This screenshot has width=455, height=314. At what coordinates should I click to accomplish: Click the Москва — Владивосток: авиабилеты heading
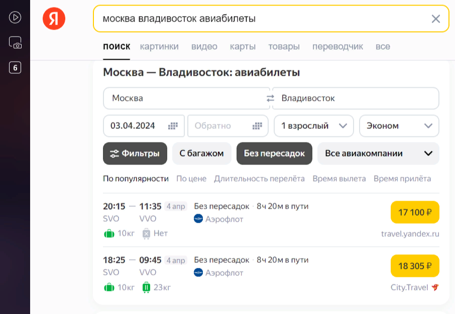201,72
